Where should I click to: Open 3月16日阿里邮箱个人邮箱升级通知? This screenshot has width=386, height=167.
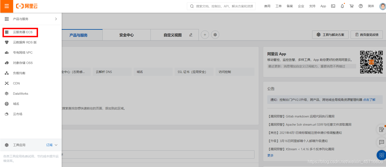pos(297,141)
